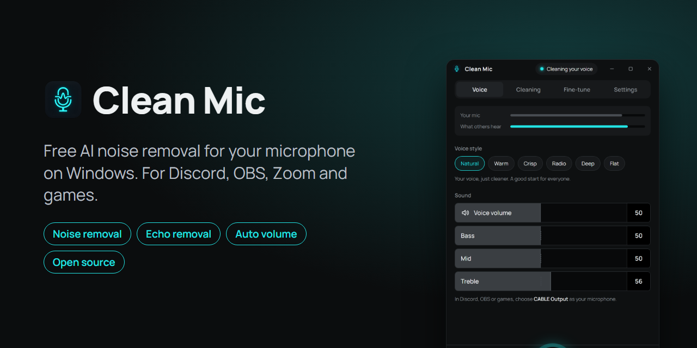Adjust the Bass slider
This screenshot has width=697, height=348.
(541, 235)
